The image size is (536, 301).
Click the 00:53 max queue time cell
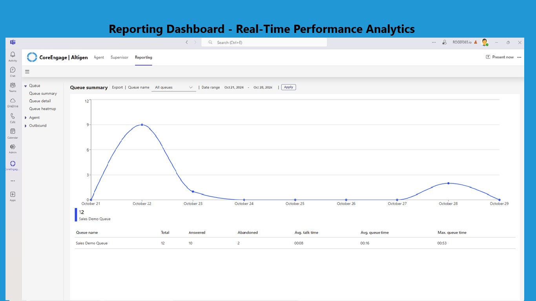click(x=442, y=243)
